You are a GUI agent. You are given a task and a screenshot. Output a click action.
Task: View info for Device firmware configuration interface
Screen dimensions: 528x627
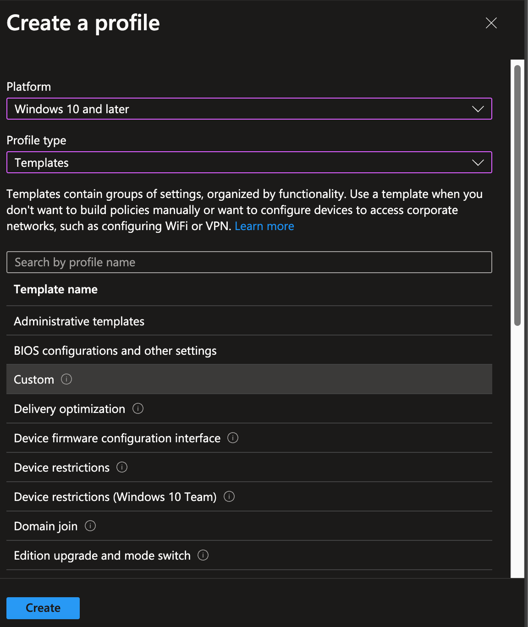(x=233, y=438)
